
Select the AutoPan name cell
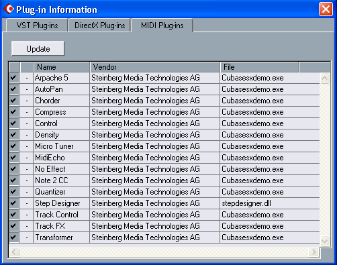click(62, 89)
